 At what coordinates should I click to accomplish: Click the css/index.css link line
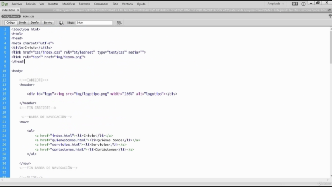(x=78, y=52)
